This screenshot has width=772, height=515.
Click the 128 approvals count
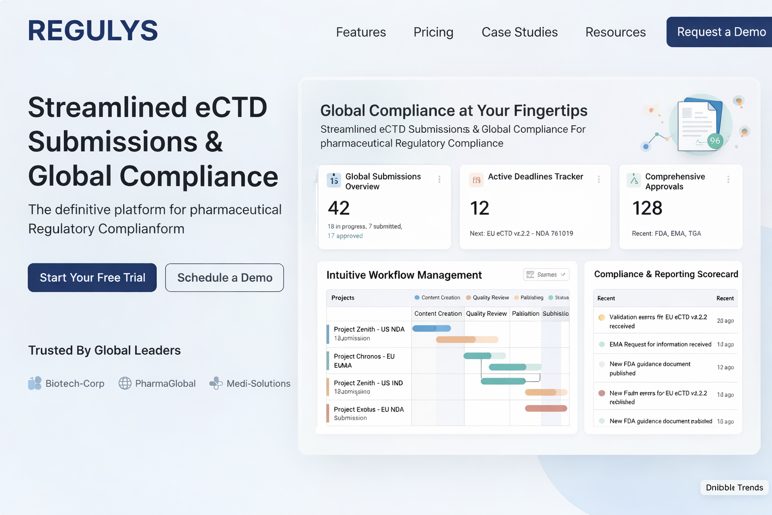click(x=647, y=208)
